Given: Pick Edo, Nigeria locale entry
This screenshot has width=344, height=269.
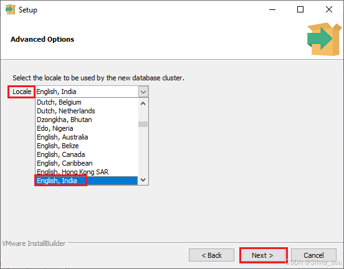Looking at the screenshot, I should point(87,128).
